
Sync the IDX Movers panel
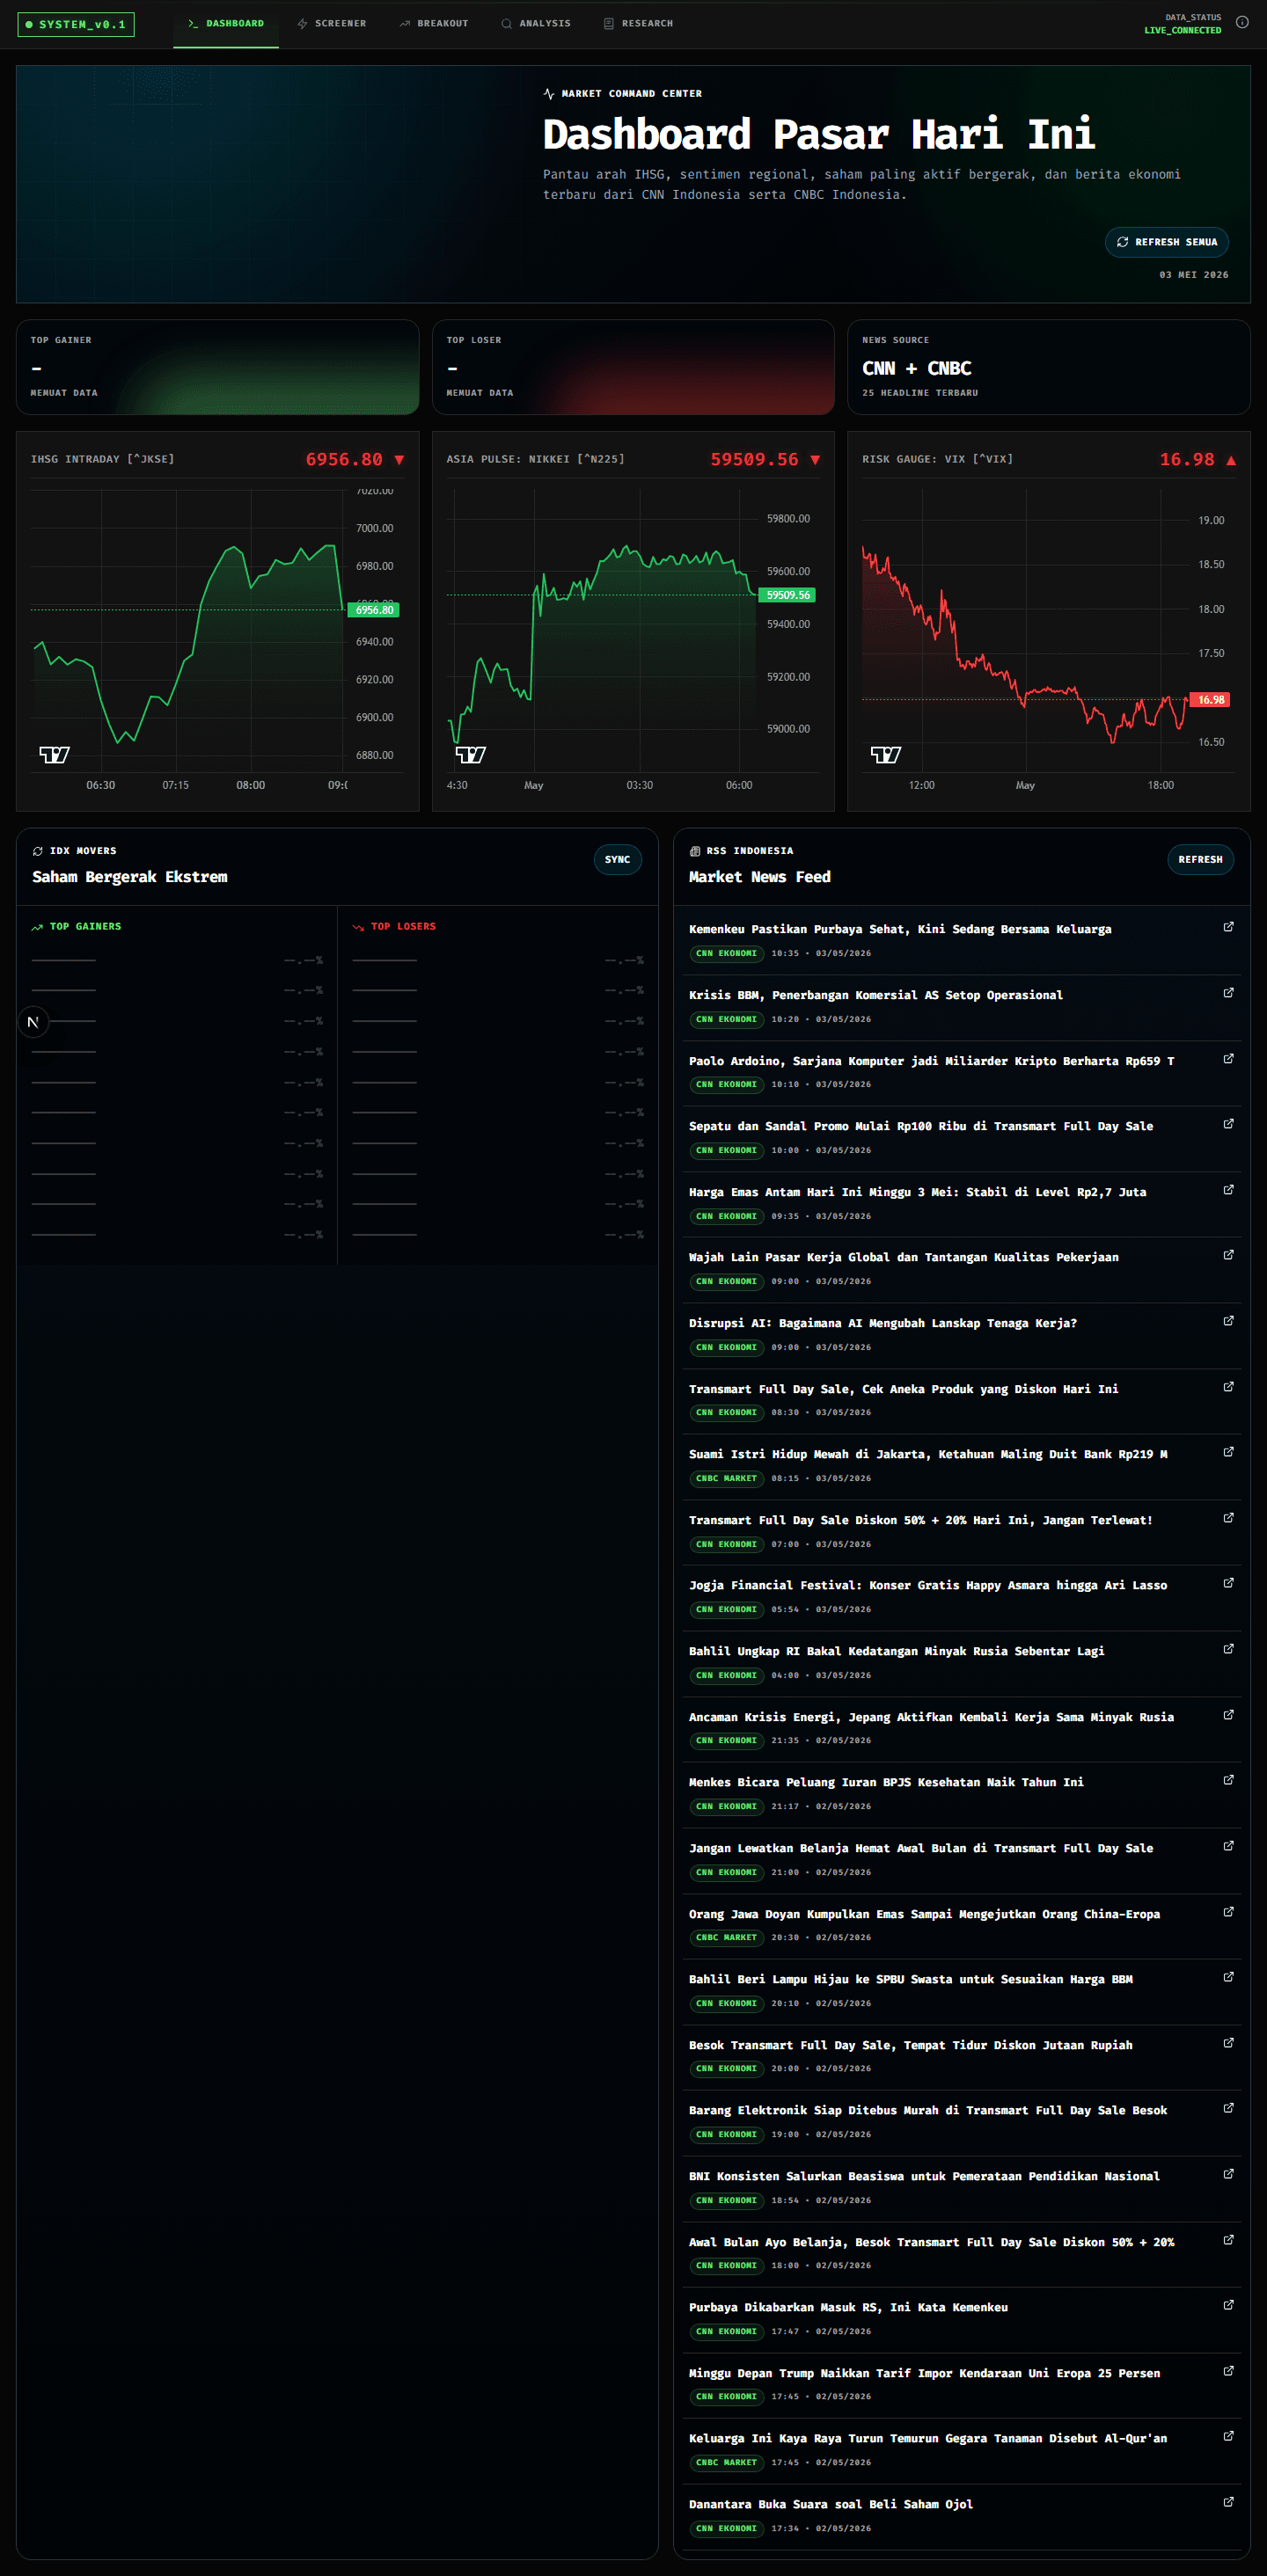click(618, 860)
